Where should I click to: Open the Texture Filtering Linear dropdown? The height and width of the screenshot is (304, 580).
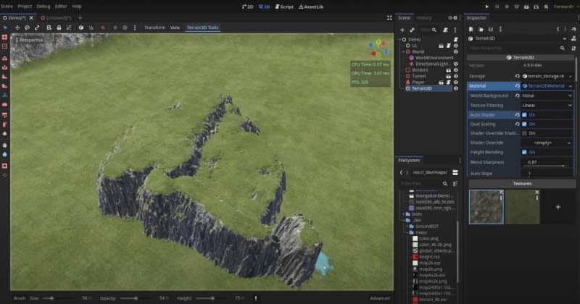coord(546,105)
